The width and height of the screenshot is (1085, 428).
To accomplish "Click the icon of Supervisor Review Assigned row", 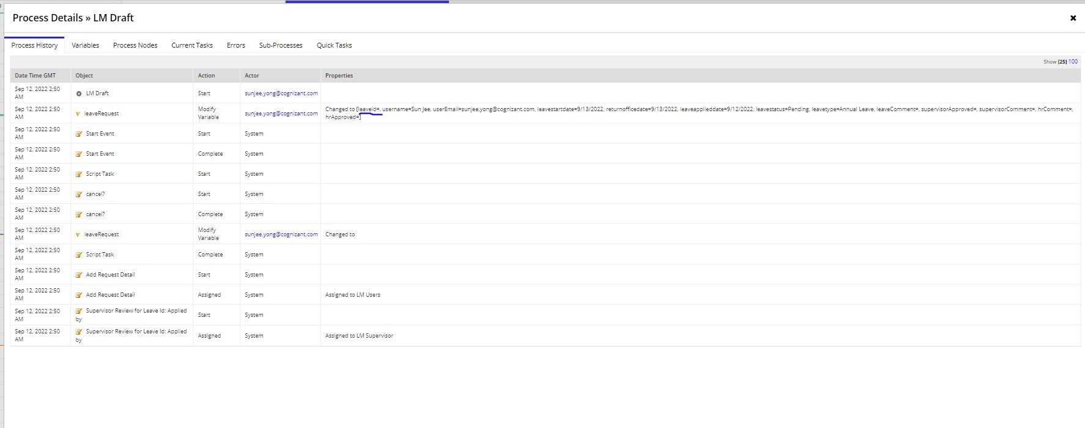I will 79,332.
